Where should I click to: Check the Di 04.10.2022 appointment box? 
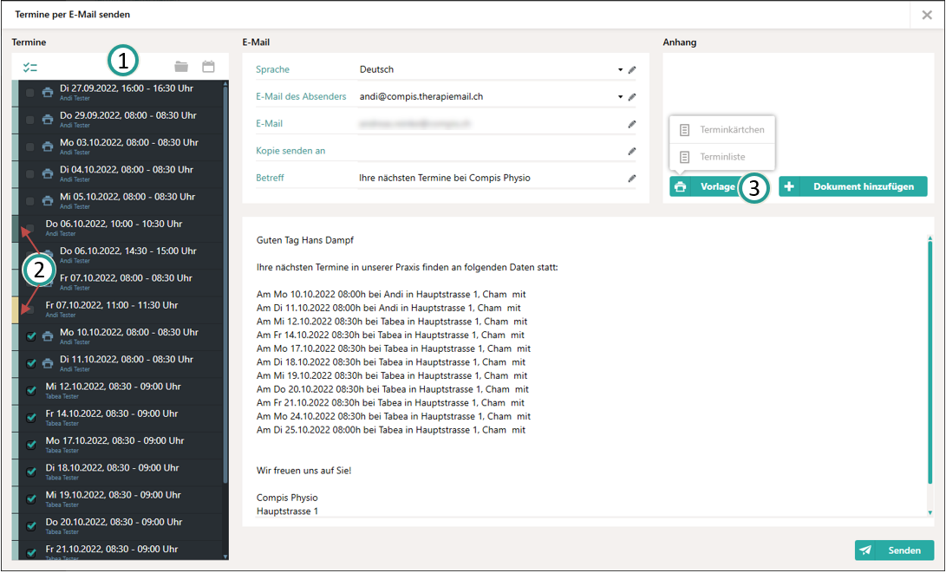30,174
